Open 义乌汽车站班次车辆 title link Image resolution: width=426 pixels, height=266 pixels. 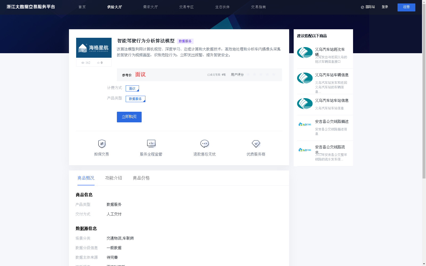[x=330, y=52]
